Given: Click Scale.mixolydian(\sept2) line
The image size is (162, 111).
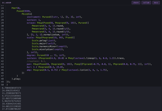Looking at the screenshot, I should pyautogui.click(x=48, y=49).
